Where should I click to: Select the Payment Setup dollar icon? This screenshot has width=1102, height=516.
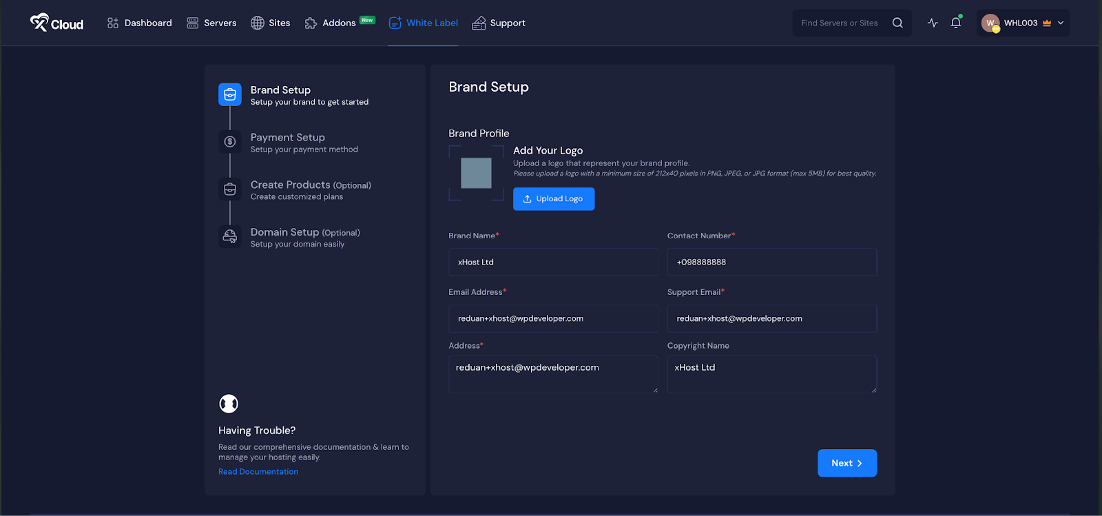[x=230, y=142]
